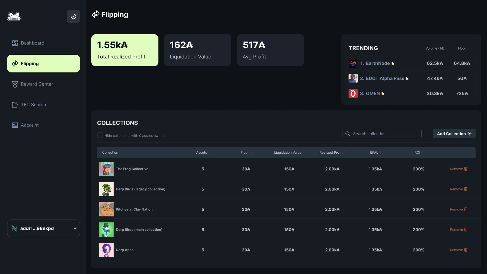
Task: Click Pitches at Clay Nation thumbnail
Action: tap(106, 209)
